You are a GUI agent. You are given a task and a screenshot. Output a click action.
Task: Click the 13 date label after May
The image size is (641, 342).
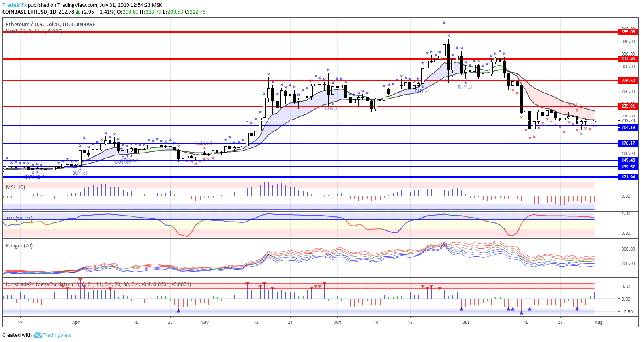(256, 322)
